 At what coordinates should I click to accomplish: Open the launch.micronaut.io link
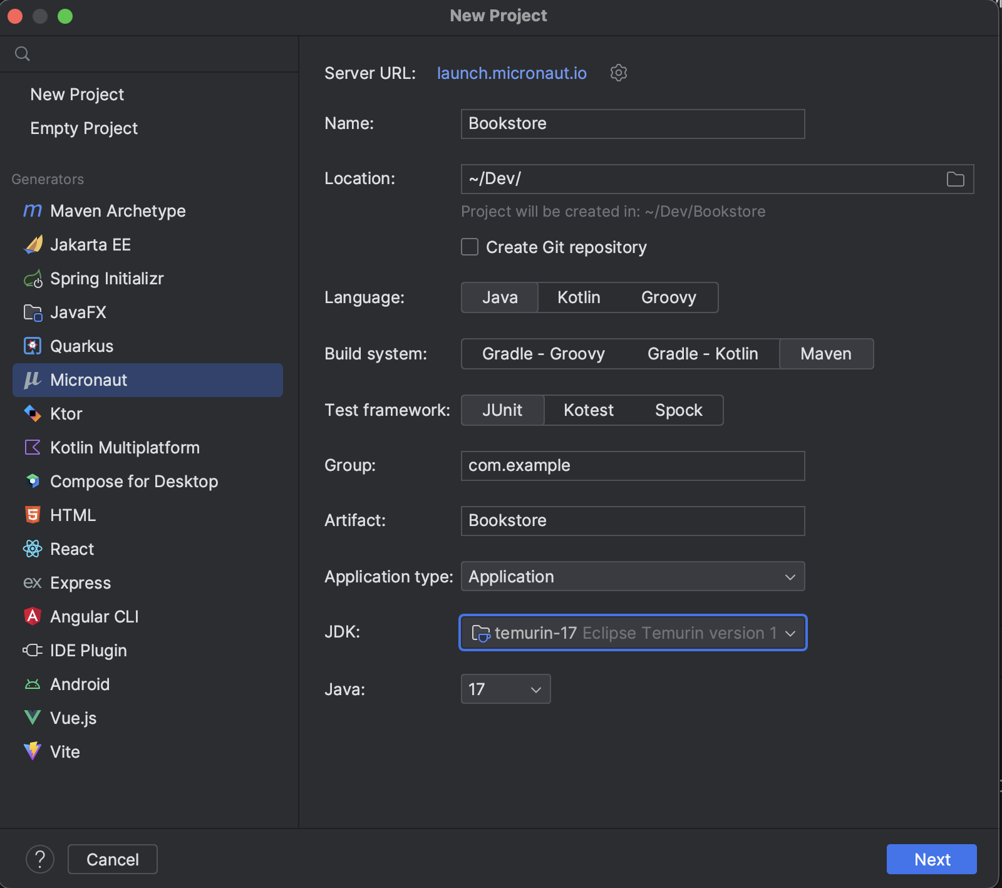(x=512, y=73)
